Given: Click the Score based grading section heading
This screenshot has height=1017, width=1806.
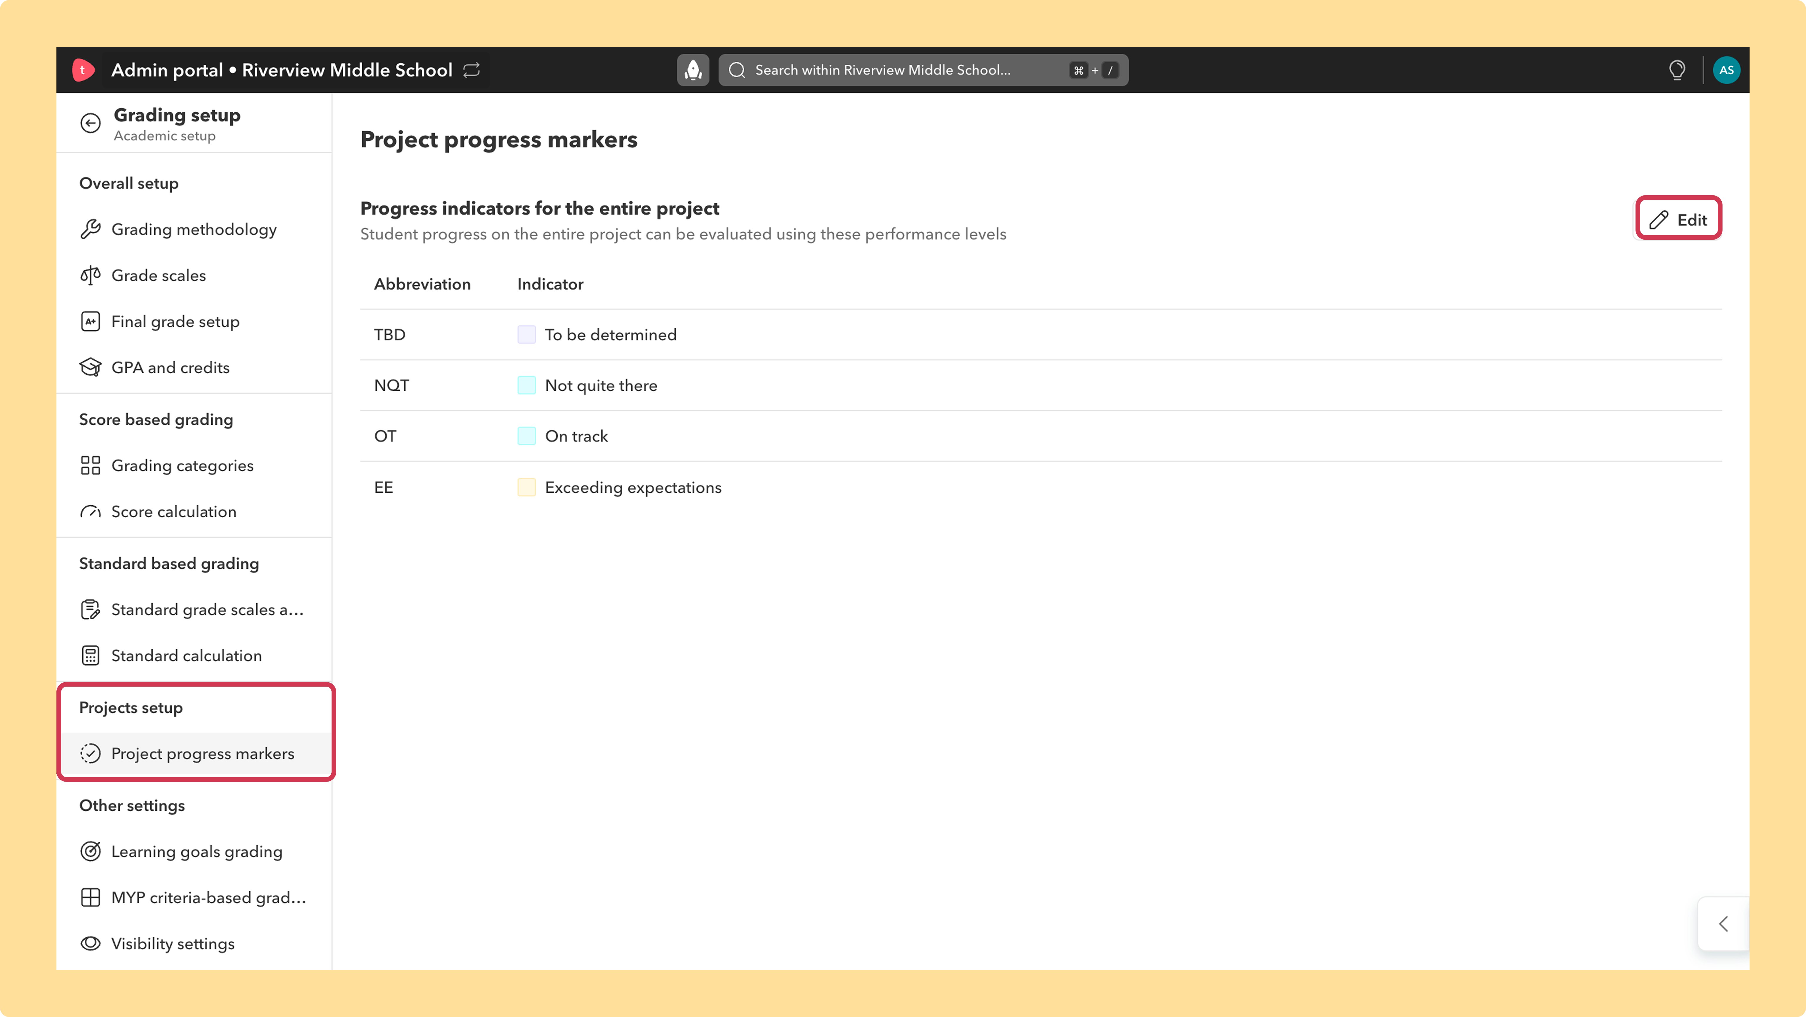Looking at the screenshot, I should [156, 419].
